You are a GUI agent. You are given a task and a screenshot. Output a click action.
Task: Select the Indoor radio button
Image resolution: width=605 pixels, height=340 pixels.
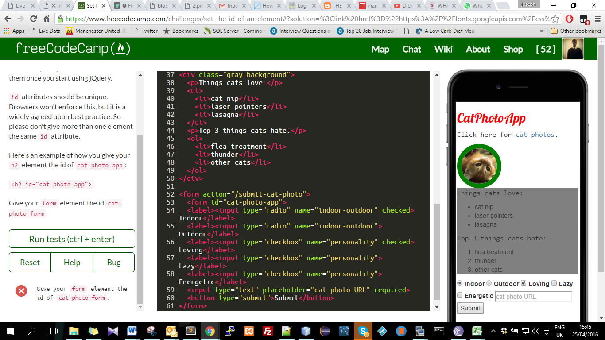click(460, 283)
